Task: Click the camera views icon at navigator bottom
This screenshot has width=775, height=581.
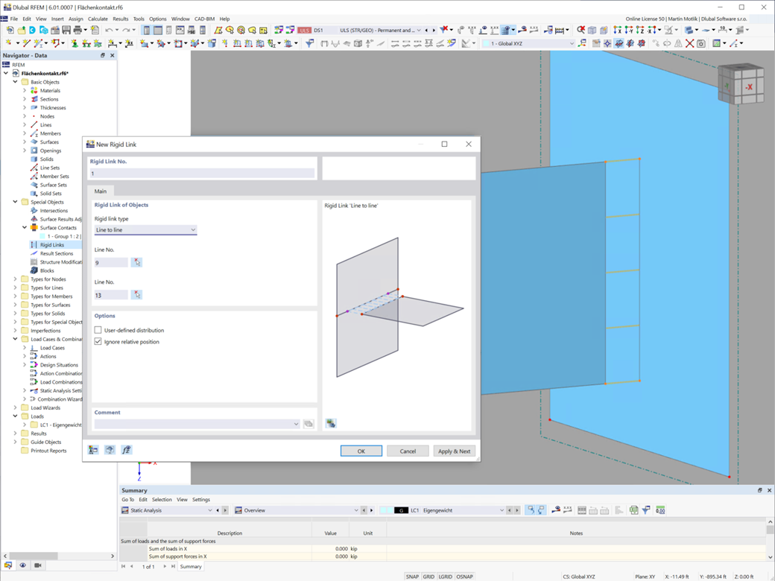Action: point(37,565)
